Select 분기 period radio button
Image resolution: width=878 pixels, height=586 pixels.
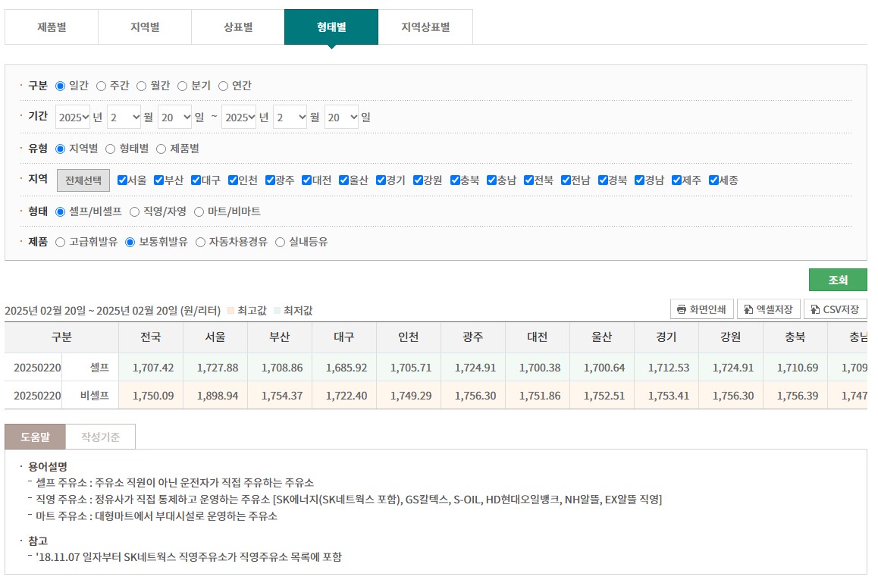183,86
